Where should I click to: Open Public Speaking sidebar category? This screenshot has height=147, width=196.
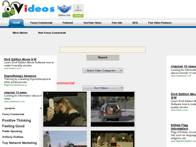point(12,131)
